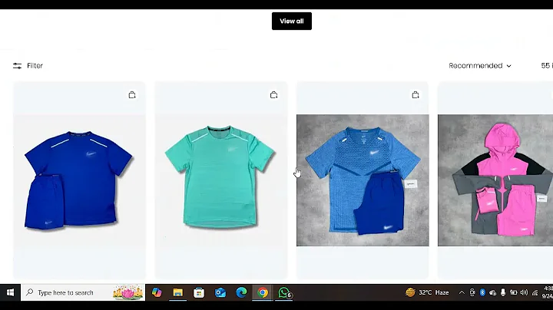Screen dimensions: 553x310
Task: Open Microsoft Edge from the taskbar
Action: point(241,292)
